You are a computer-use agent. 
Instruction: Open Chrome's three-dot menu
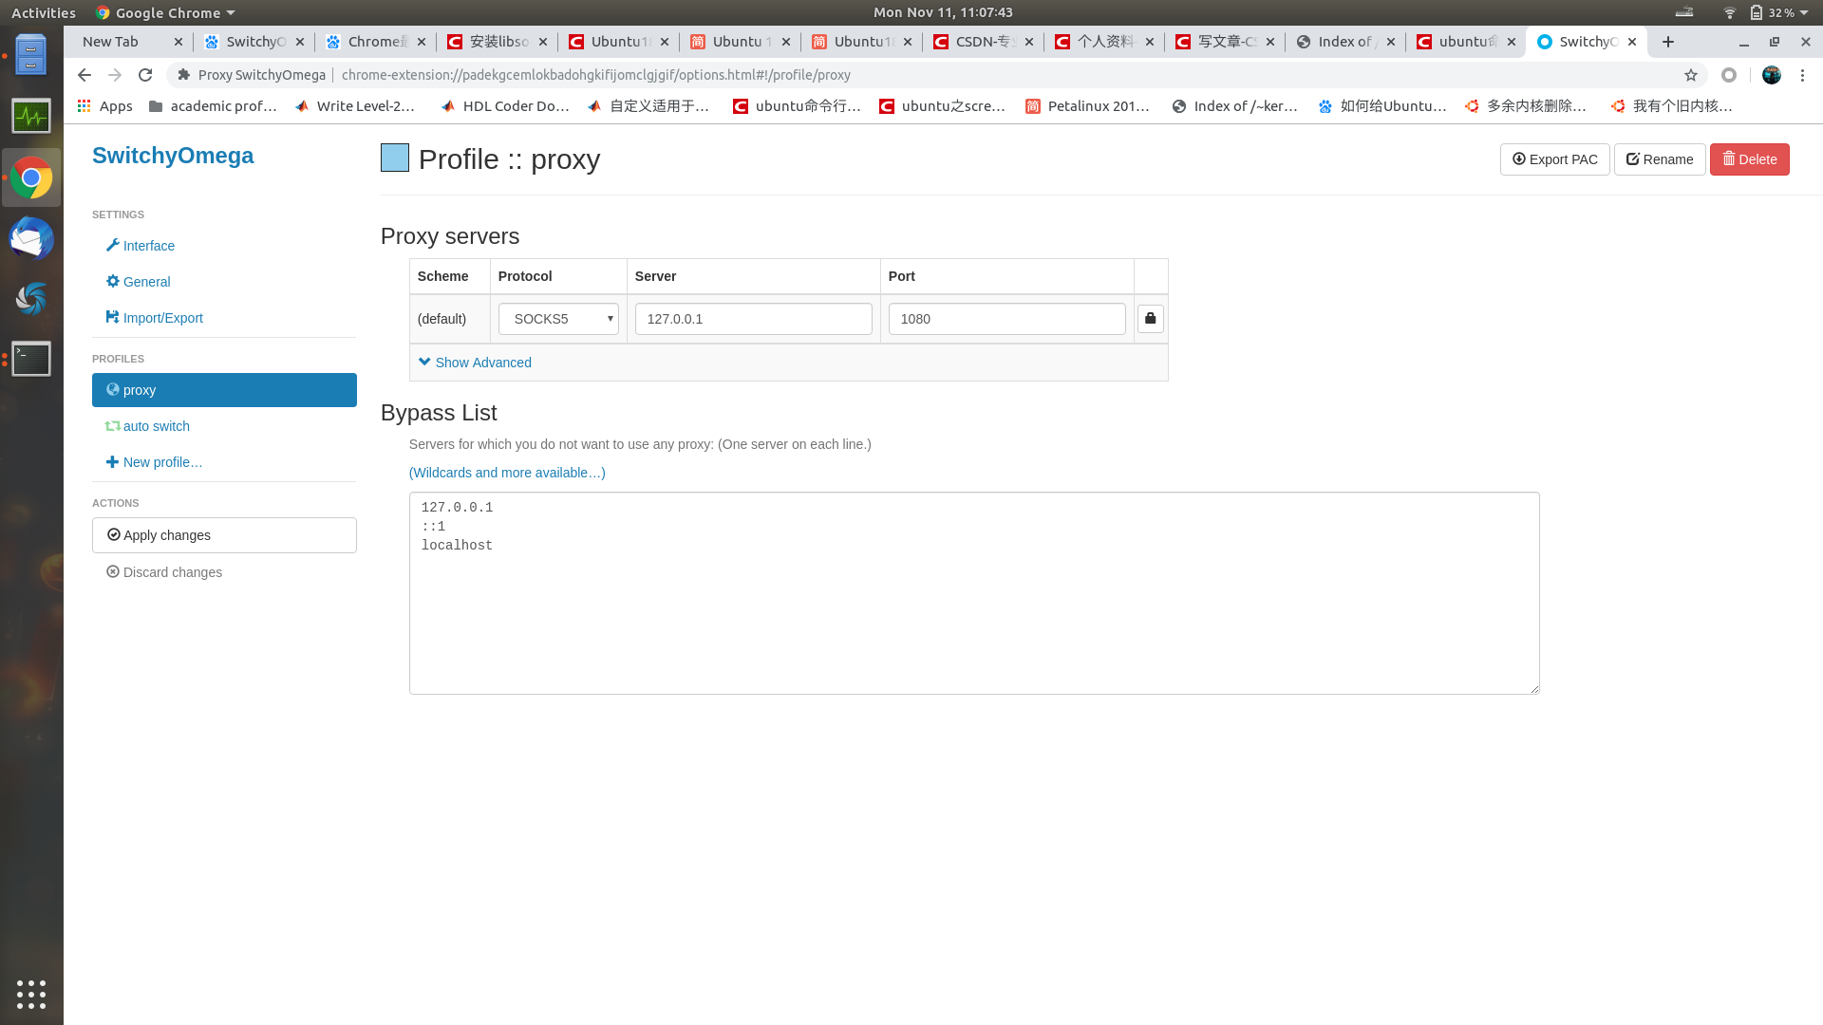coord(1802,75)
